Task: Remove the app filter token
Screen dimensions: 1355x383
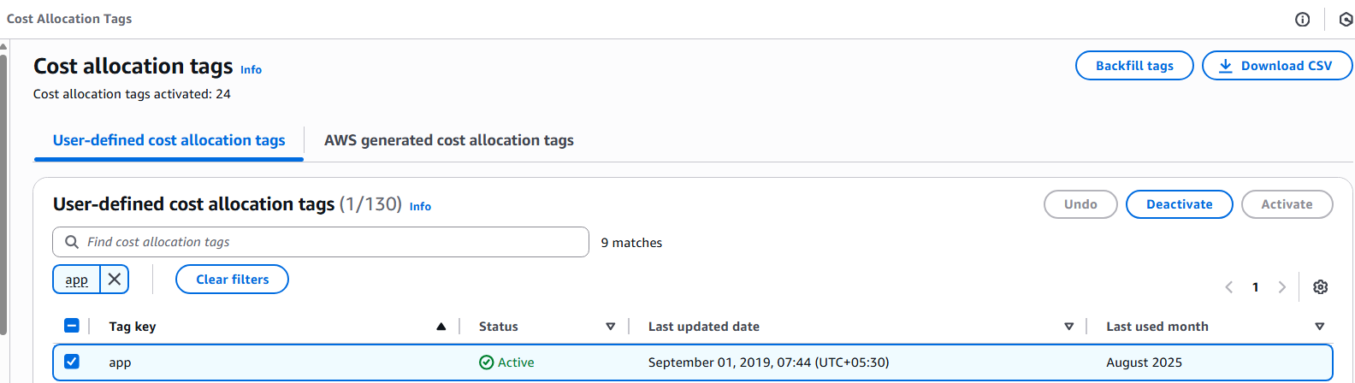Action: [115, 280]
